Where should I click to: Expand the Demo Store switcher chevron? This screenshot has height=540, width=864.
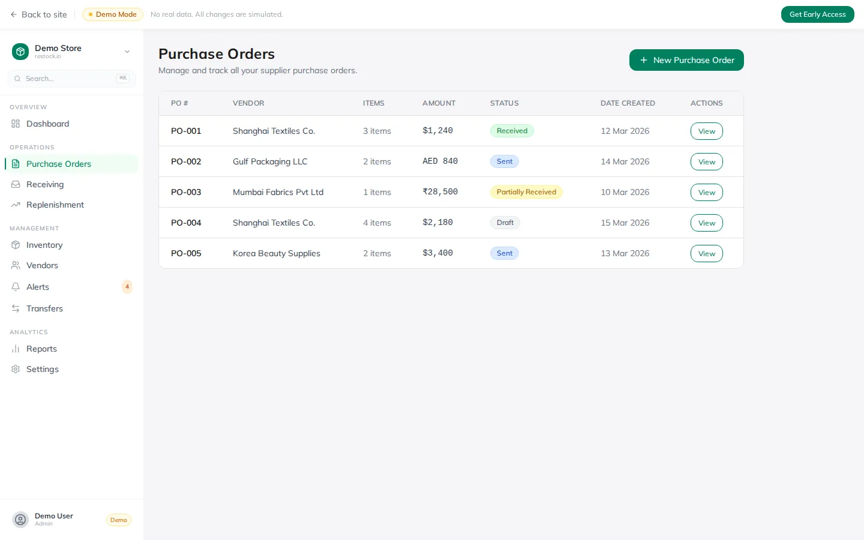(127, 52)
